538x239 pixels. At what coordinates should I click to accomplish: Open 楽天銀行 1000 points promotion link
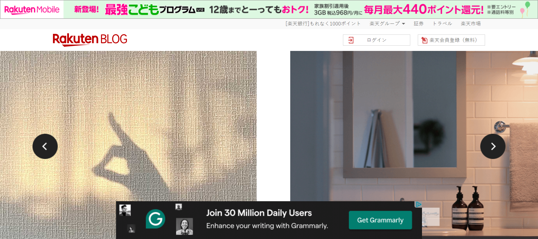[x=323, y=24]
